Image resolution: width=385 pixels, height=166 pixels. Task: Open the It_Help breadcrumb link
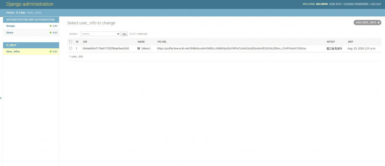[x=21, y=12]
